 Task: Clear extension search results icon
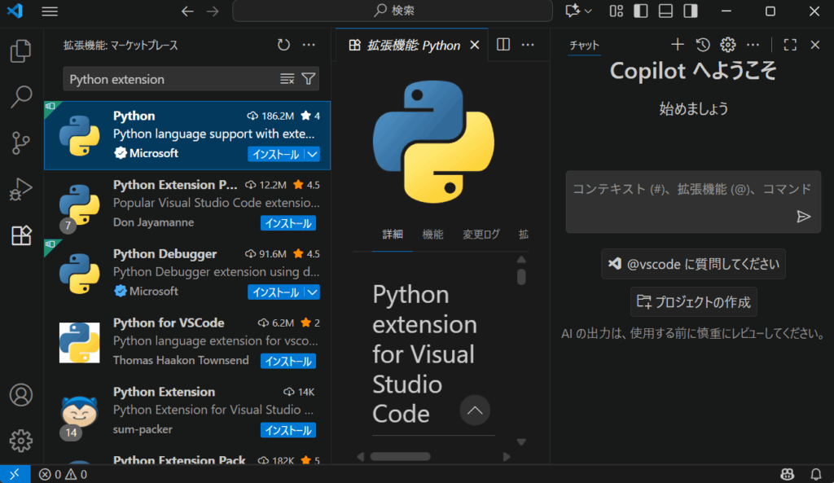point(287,79)
